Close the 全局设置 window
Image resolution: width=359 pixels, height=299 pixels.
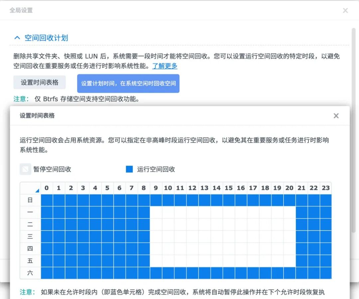click(345, 10)
